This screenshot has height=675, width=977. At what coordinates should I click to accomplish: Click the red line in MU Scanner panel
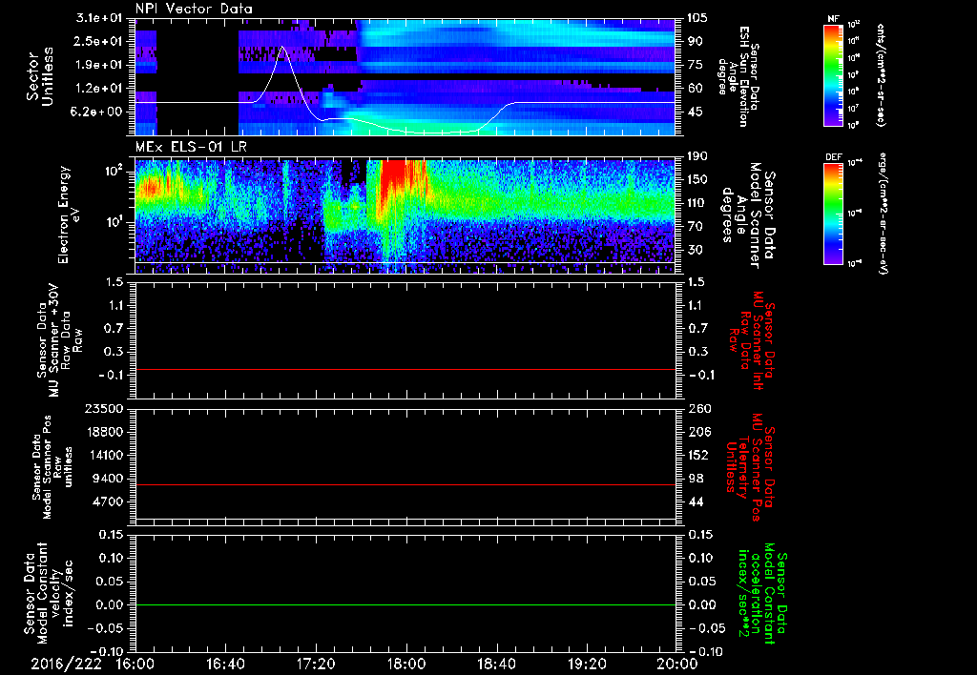405,369
